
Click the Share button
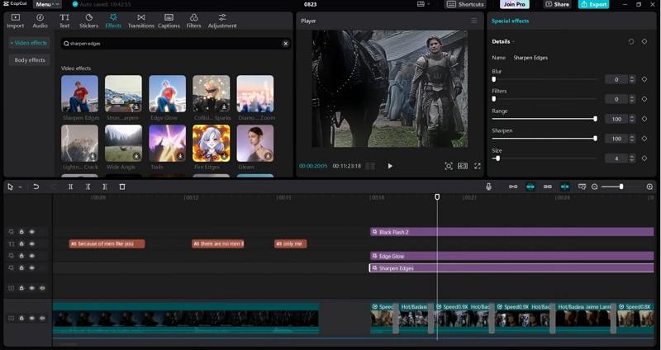tap(557, 4)
